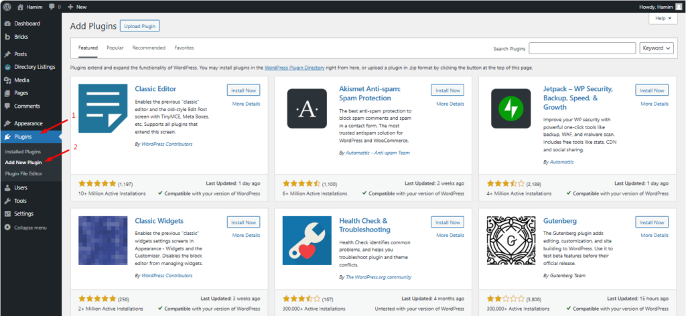Click the Classic Widgets title link
The image size is (686, 316).
159,221
